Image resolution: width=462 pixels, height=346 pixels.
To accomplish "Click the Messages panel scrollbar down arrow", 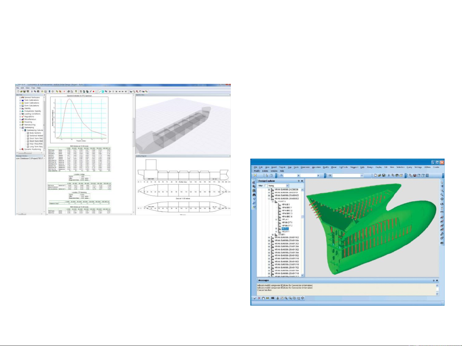I will click(x=436, y=293).
